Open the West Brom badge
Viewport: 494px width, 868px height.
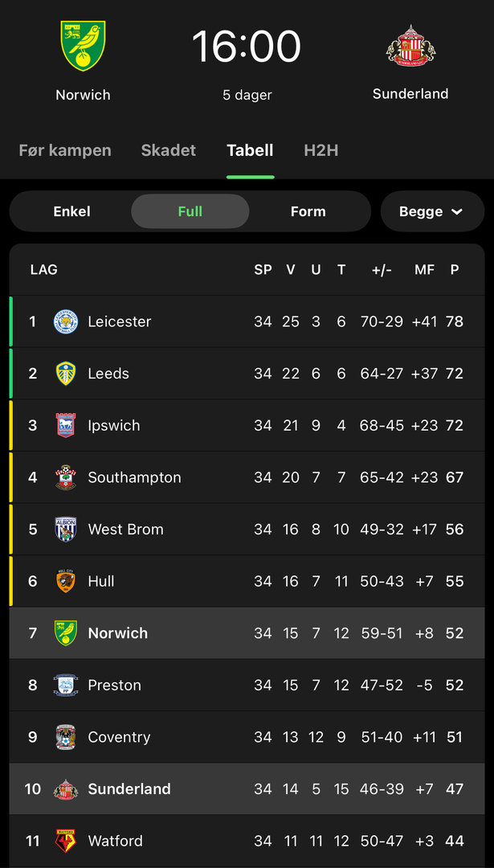point(66,529)
